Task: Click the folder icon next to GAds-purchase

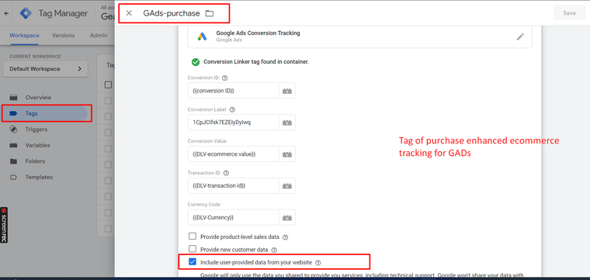Action: pos(210,13)
